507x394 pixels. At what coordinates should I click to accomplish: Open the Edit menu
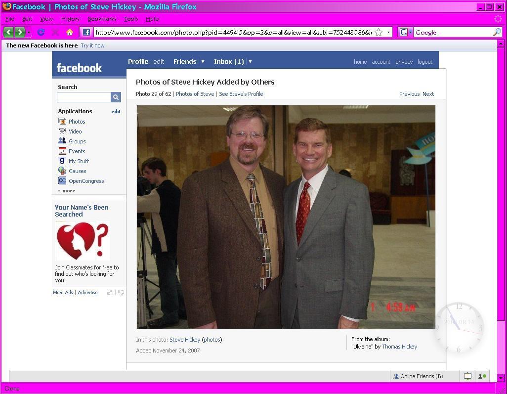coord(27,19)
